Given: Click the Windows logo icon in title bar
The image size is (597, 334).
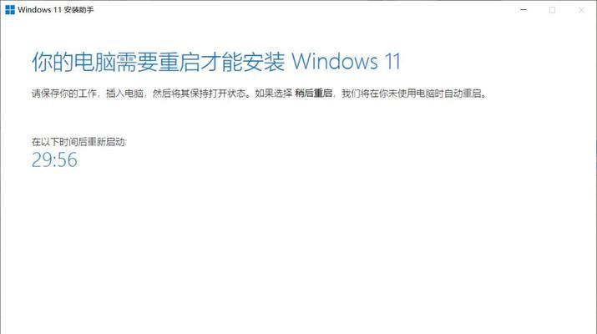Looking at the screenshot, I should coord(10,10).
